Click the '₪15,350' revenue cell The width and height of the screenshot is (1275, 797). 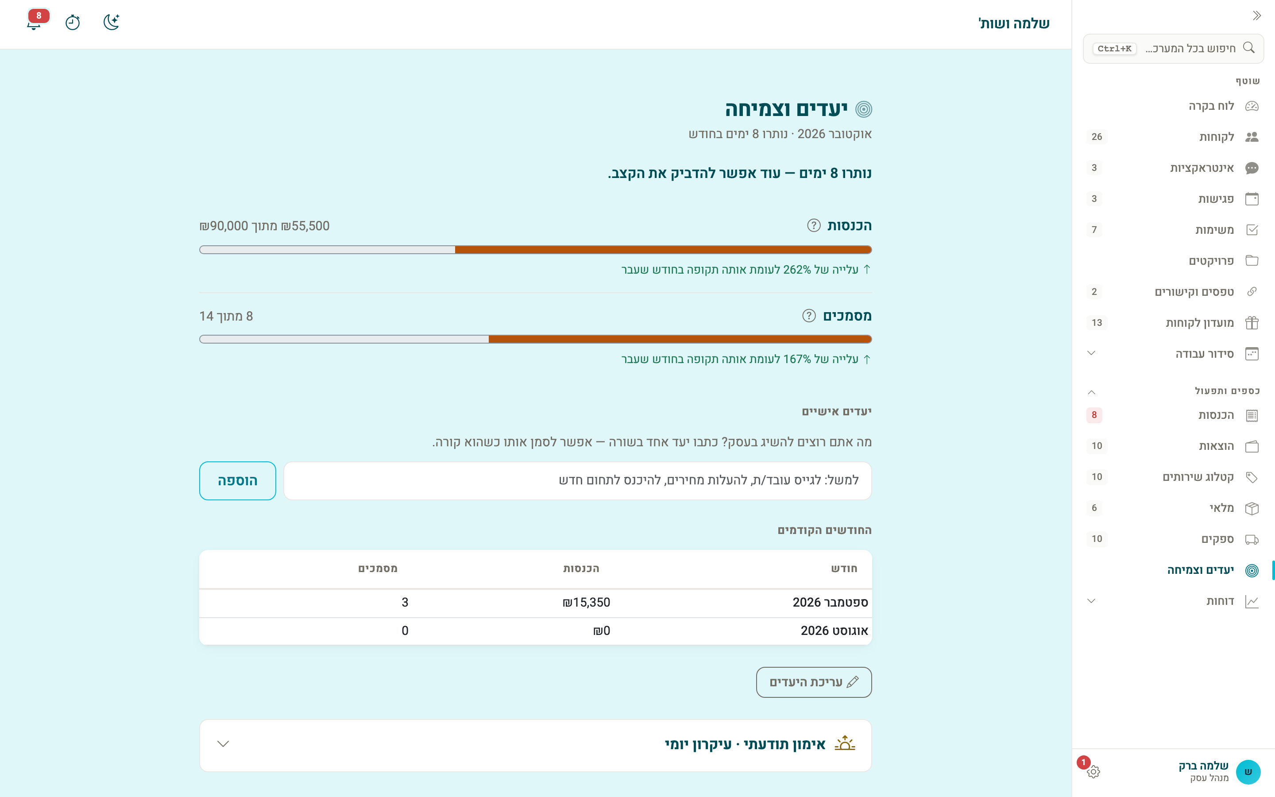point(587,603)
